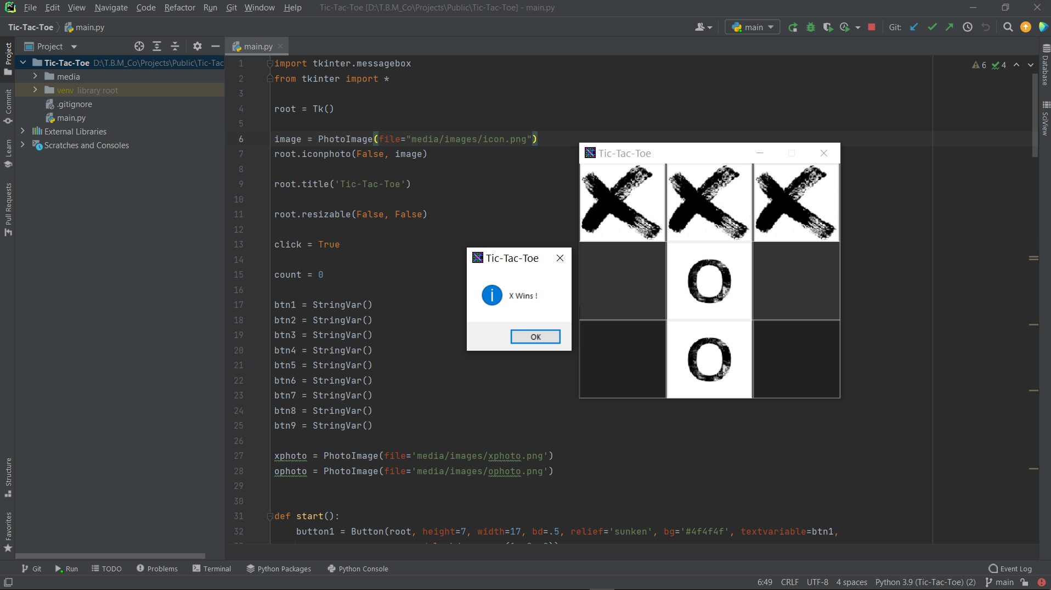1051x590 pixels.
Task: Expand the media folder in the Project tree
Action: coord(35,76)
